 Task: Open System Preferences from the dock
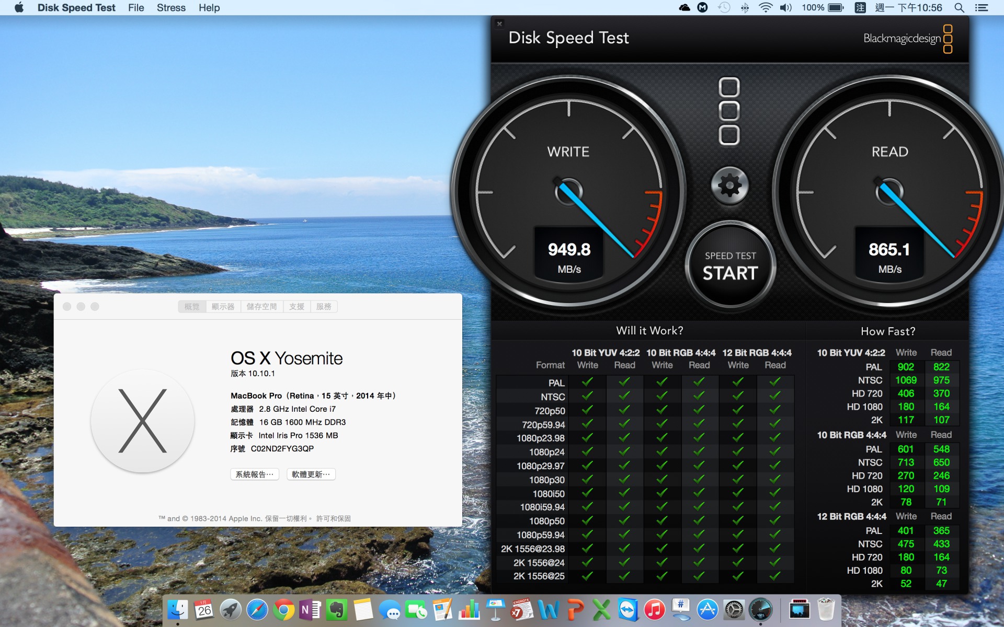(734, 609)
